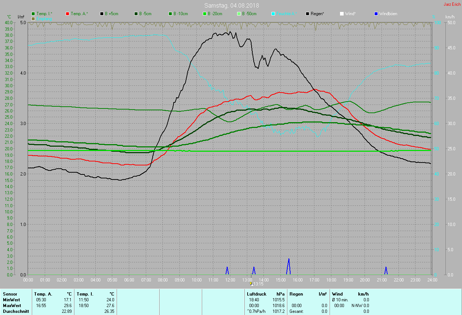This screenshot has width=462, height=315.
Task: Click the black Regen legend square
Action: click(308, 14)
